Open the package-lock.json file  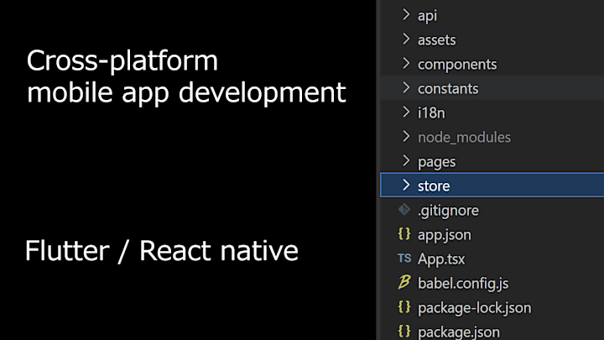(475, 308)
